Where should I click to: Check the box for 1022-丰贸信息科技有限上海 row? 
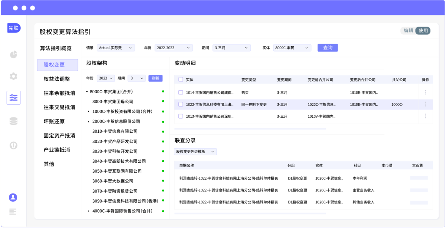[x=180, y=104]
